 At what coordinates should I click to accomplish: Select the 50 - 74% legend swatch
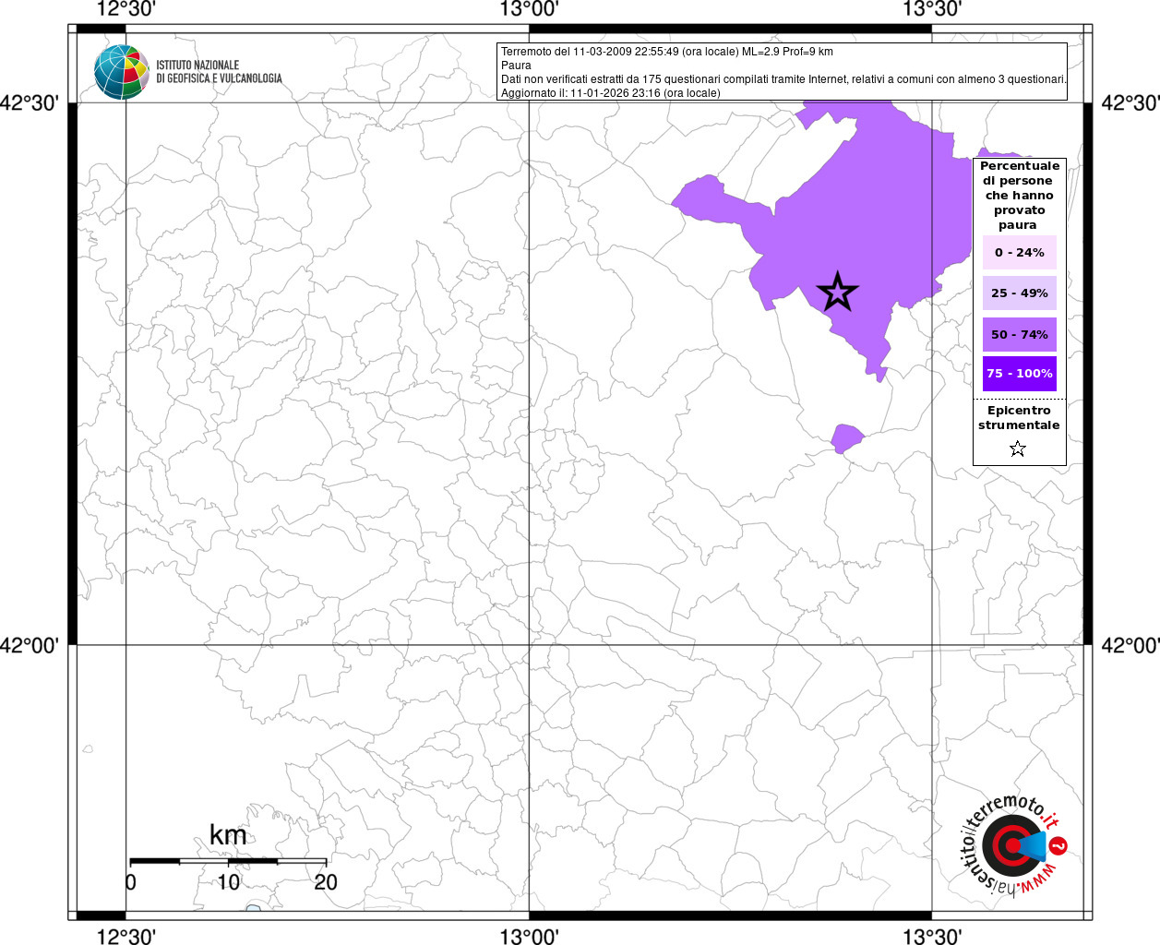[1020, 334]
